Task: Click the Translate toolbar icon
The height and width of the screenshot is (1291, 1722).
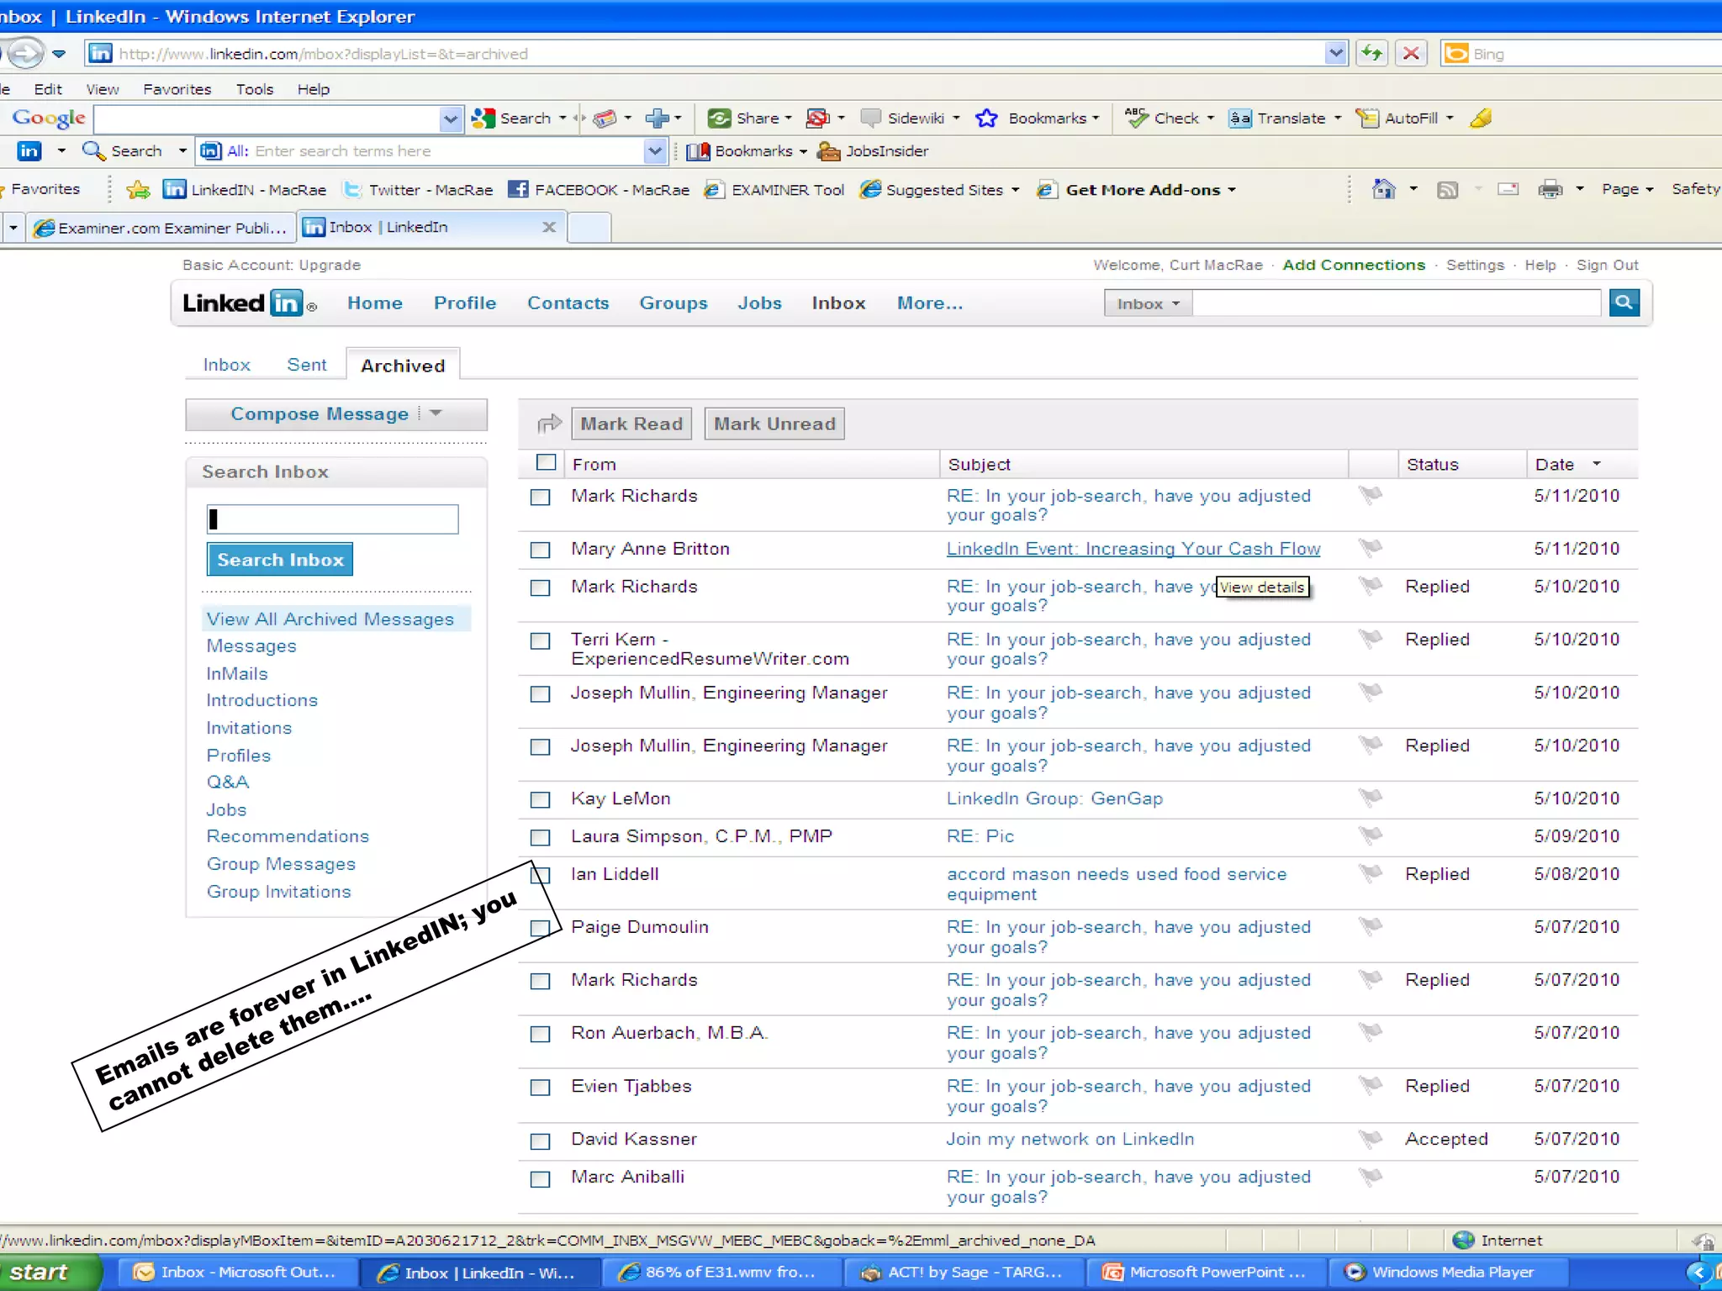Action: [x=1240, y=119]
